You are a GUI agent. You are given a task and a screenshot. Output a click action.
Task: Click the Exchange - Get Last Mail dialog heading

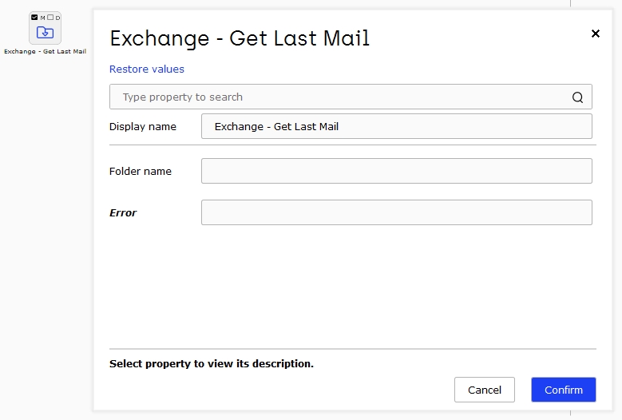[240, 38]
